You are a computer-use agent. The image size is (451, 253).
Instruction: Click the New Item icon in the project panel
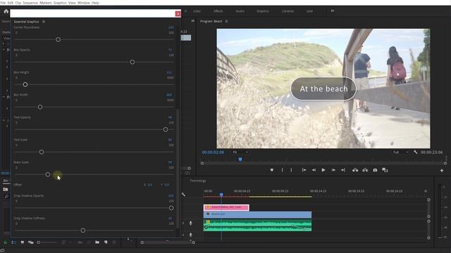pos(106,242)
